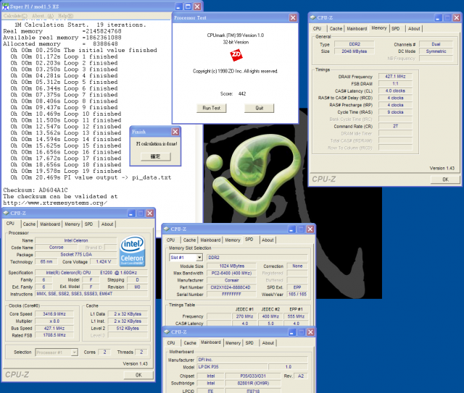Minimize the Super PI window
Viewport: 464px width, 393px height.
[x=179, y=7]
